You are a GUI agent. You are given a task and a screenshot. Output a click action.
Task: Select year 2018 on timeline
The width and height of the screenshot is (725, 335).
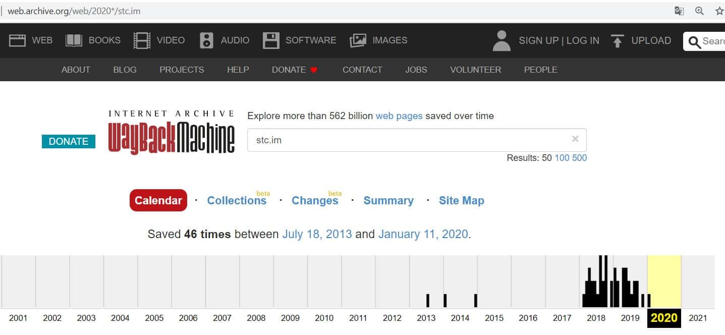(596, 318)
